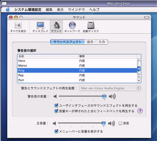
Task: Click the alert list scroll down arrow
Action: [x=139, y=80]
